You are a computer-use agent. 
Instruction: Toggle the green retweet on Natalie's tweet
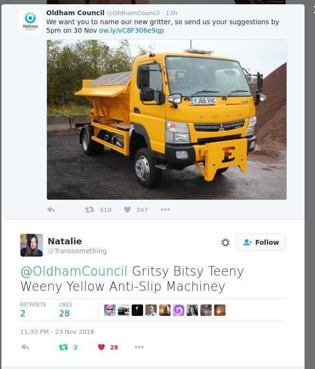(63, 347)
